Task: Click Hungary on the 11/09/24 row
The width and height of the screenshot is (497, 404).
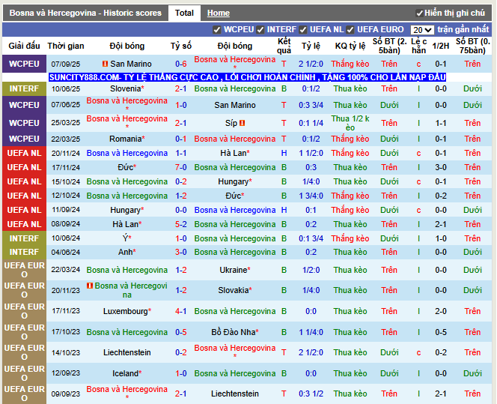Action: click(x=125, y=210)
